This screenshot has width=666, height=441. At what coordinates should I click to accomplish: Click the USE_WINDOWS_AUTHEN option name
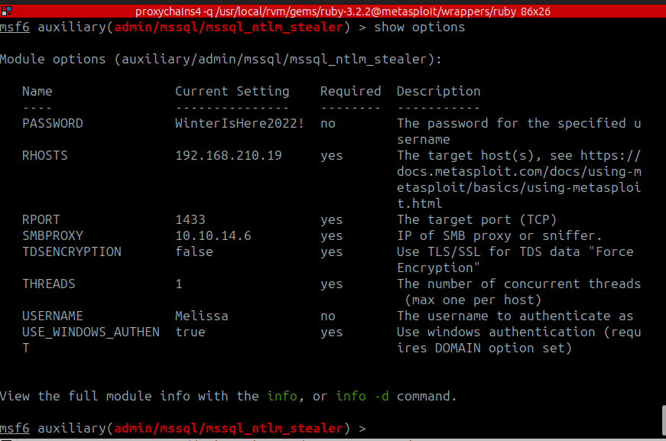91,332
